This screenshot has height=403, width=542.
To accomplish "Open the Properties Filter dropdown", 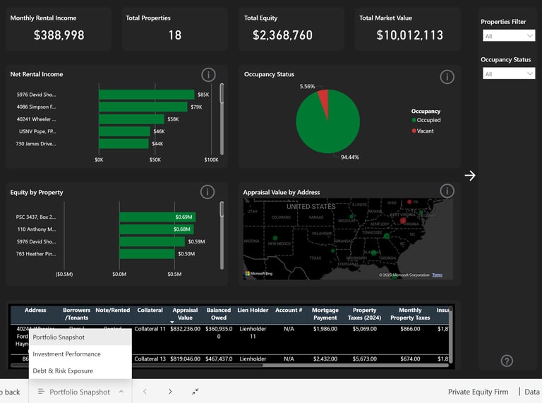I will click(x=509, y=35).
